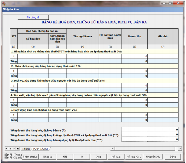The height and width of the screenshot is (163, 186).
Task: Export with the Kết xuất XML button
Action: coord(133,157)
